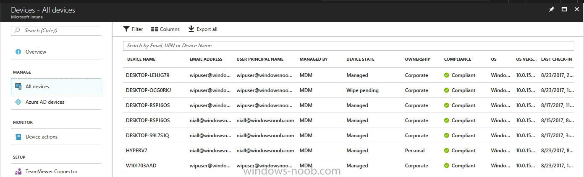The width and height of the screenshot is (584, 177).
Task: Click the All devices monitor icon
Action: 18,87
